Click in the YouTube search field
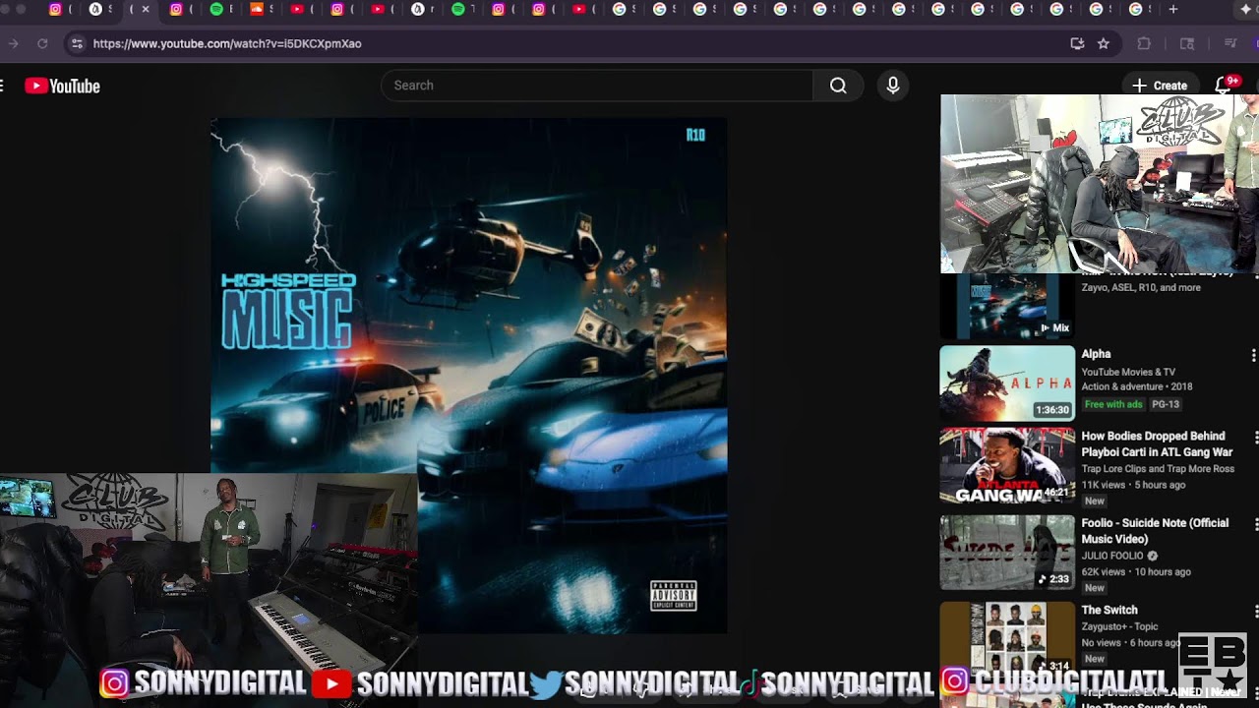Viewport: 1259px width, 708px height. pos(597,86)
